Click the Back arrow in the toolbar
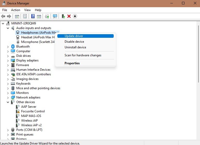Image resolution: width=200 pixels, height=145 pixels. pyautogui.click(x=3, y=16)
